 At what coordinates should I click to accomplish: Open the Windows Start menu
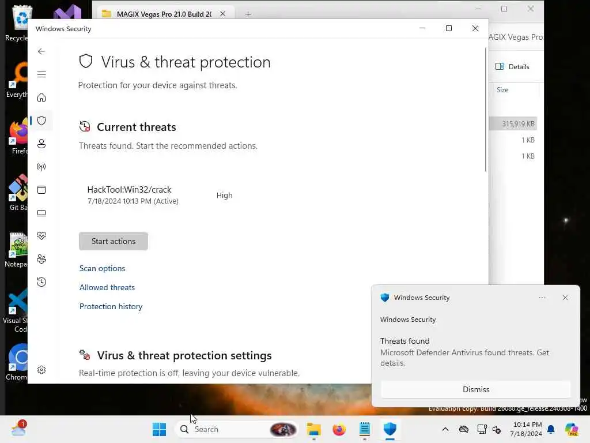[x=159, y=429]
